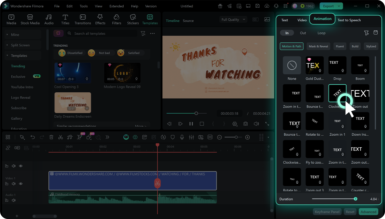Switch to the Source preview tab

188,21
